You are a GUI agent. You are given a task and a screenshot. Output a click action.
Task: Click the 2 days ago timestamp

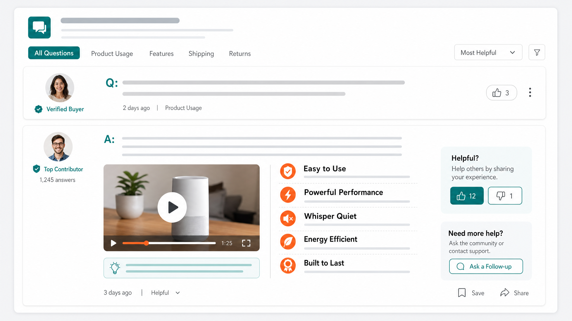point(136,108)
